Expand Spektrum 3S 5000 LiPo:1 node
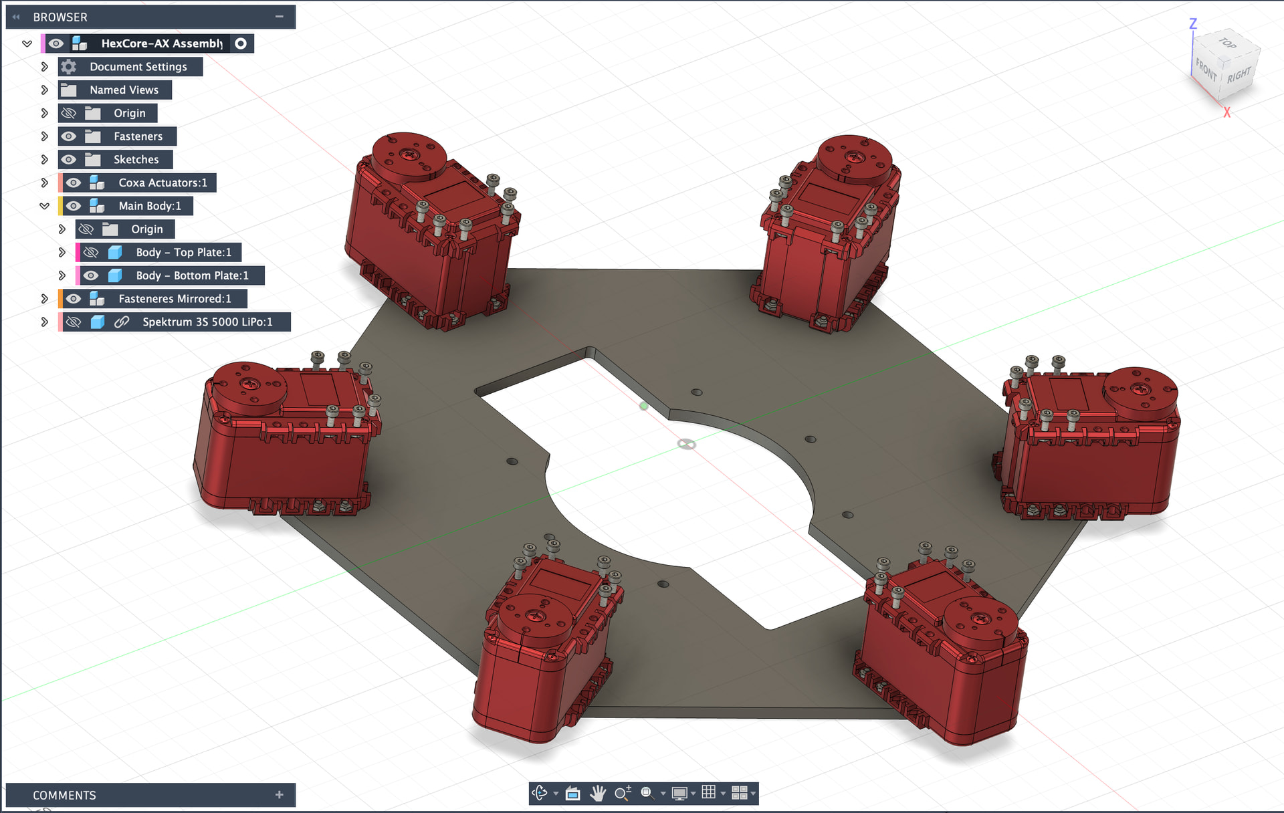 (44, 322)
